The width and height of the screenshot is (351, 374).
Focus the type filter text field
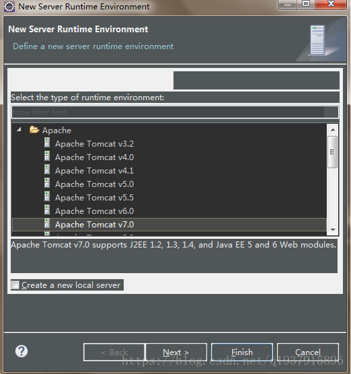175,112
